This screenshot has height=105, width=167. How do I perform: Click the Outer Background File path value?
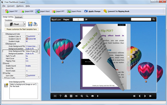click(32, 46)
